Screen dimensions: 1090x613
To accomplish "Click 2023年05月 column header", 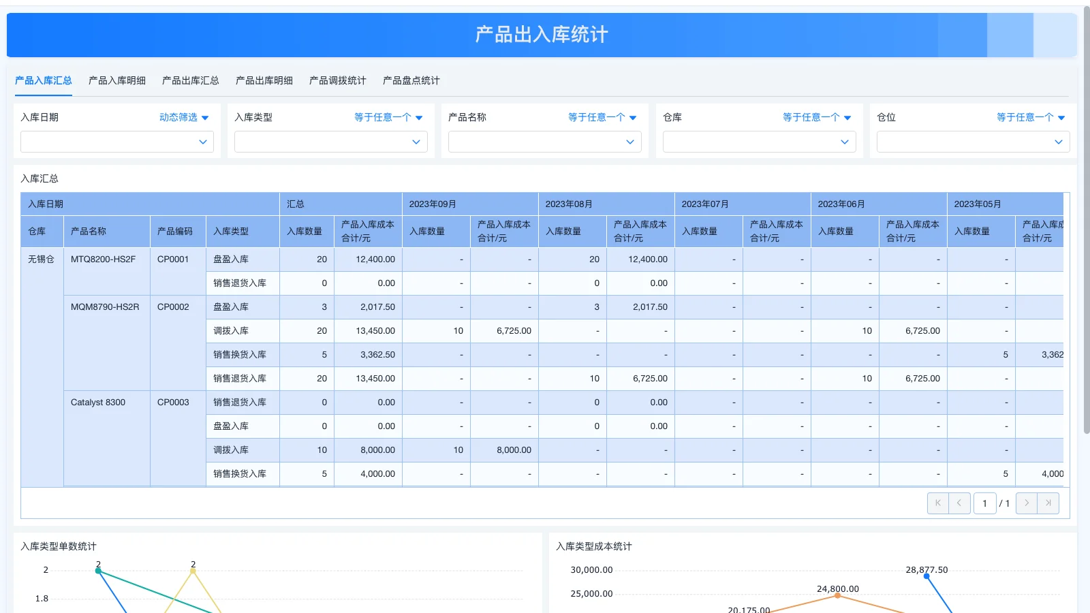I will pyautogui.click(x=1006, y=204).
